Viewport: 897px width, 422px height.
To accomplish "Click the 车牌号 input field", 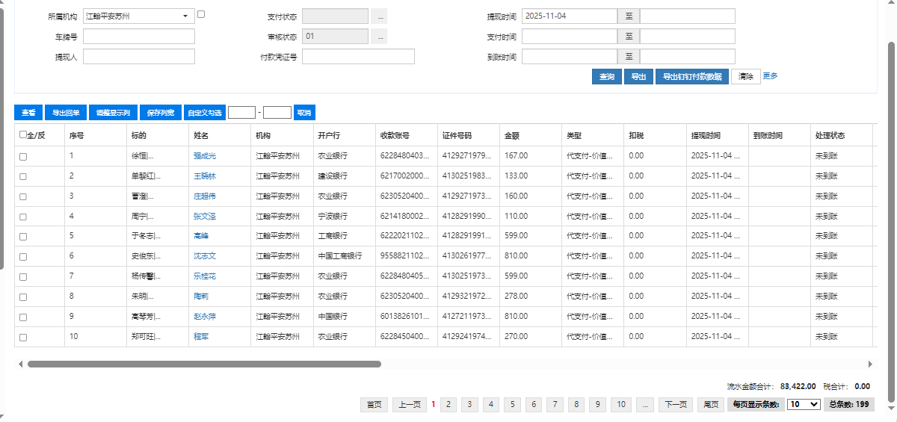I will tap(139, 36).
